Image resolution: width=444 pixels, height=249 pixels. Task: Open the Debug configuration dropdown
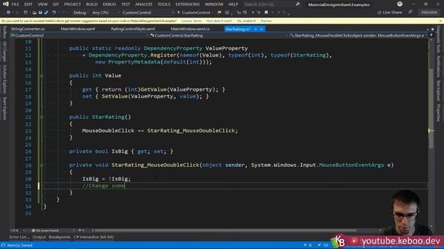pos(80,12)
